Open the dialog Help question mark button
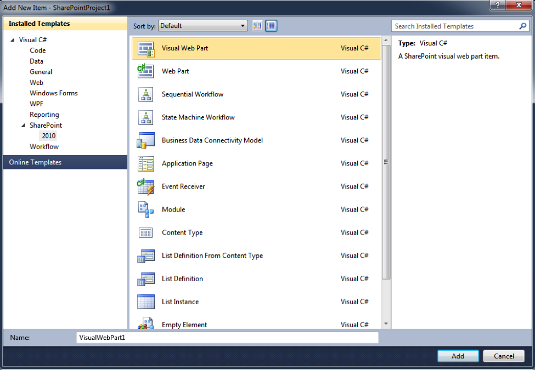Viewport: 535px width, 370px height. click(x=498, y=5)
